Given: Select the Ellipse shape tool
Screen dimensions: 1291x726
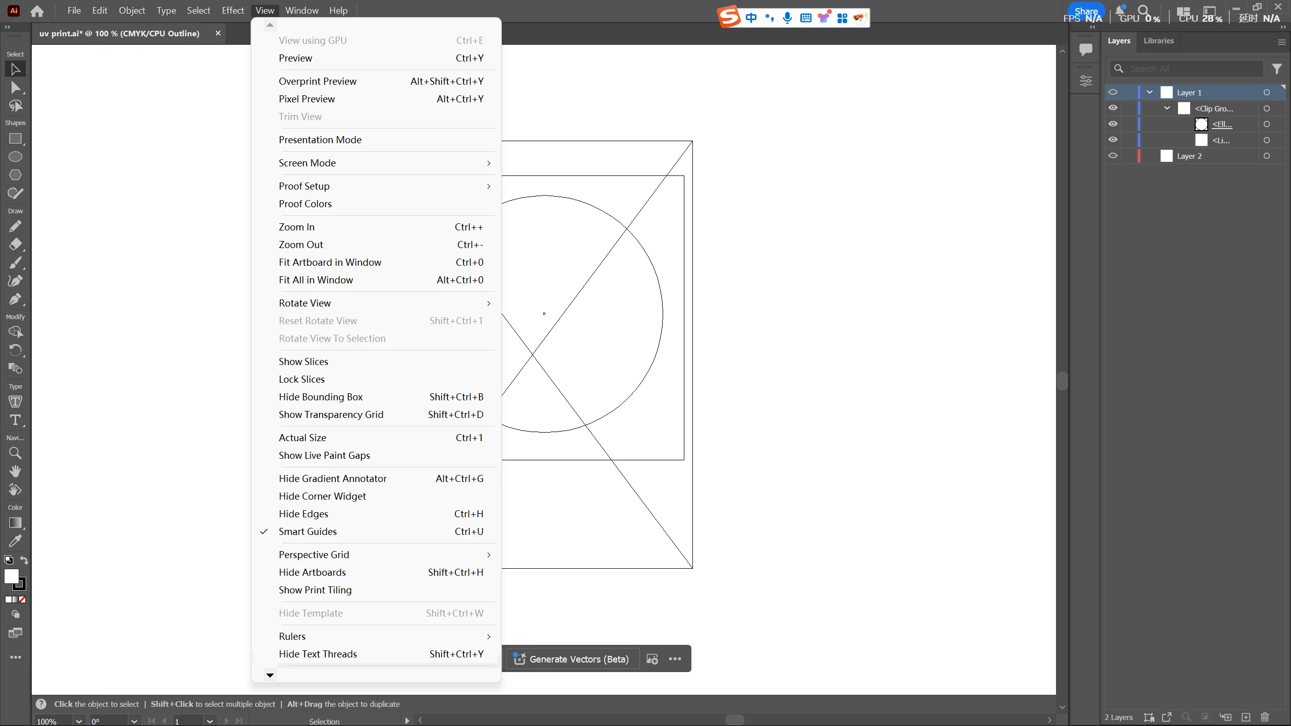Looking at the screenshot, I should (x=15, y=157).
